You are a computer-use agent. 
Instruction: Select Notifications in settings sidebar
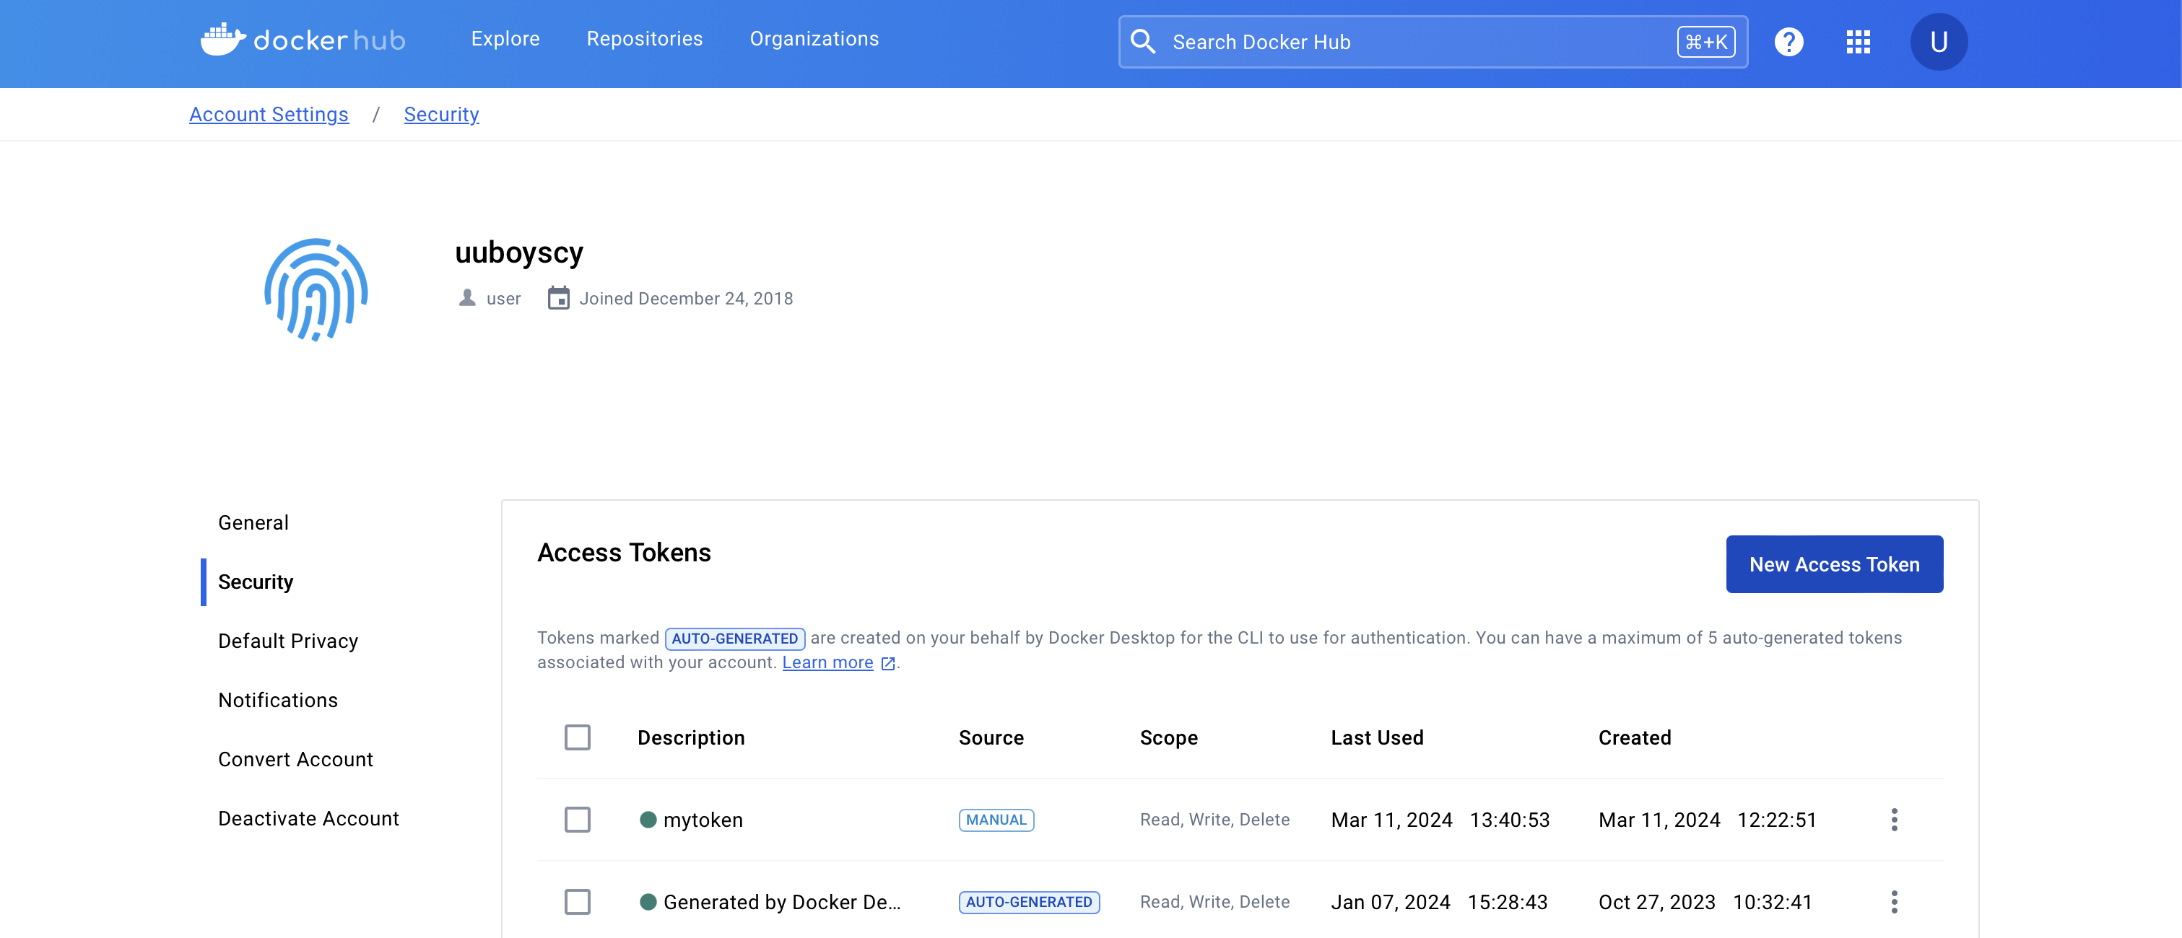(x=278, y=701)
